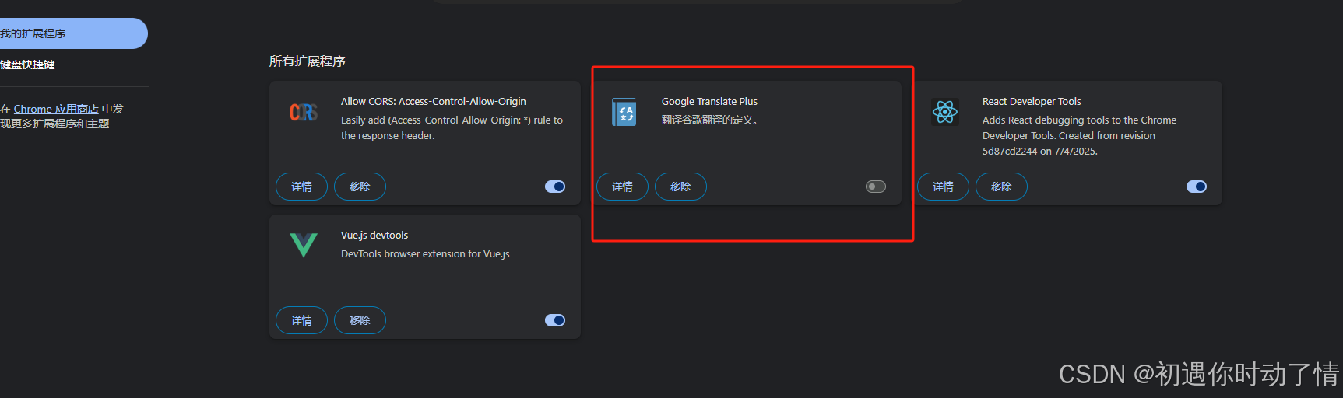The height and width of the screenshot is (398, 1343).
Task: Disable the Vue.js devtools toggle
Action: click(x=555, y=320)
